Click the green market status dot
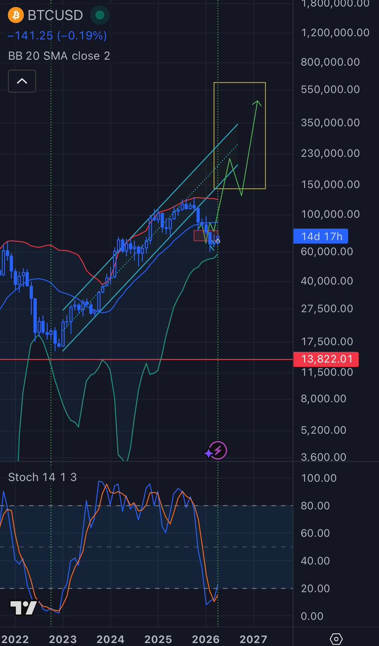Screen dimensions: 379x646 (99, 16)
